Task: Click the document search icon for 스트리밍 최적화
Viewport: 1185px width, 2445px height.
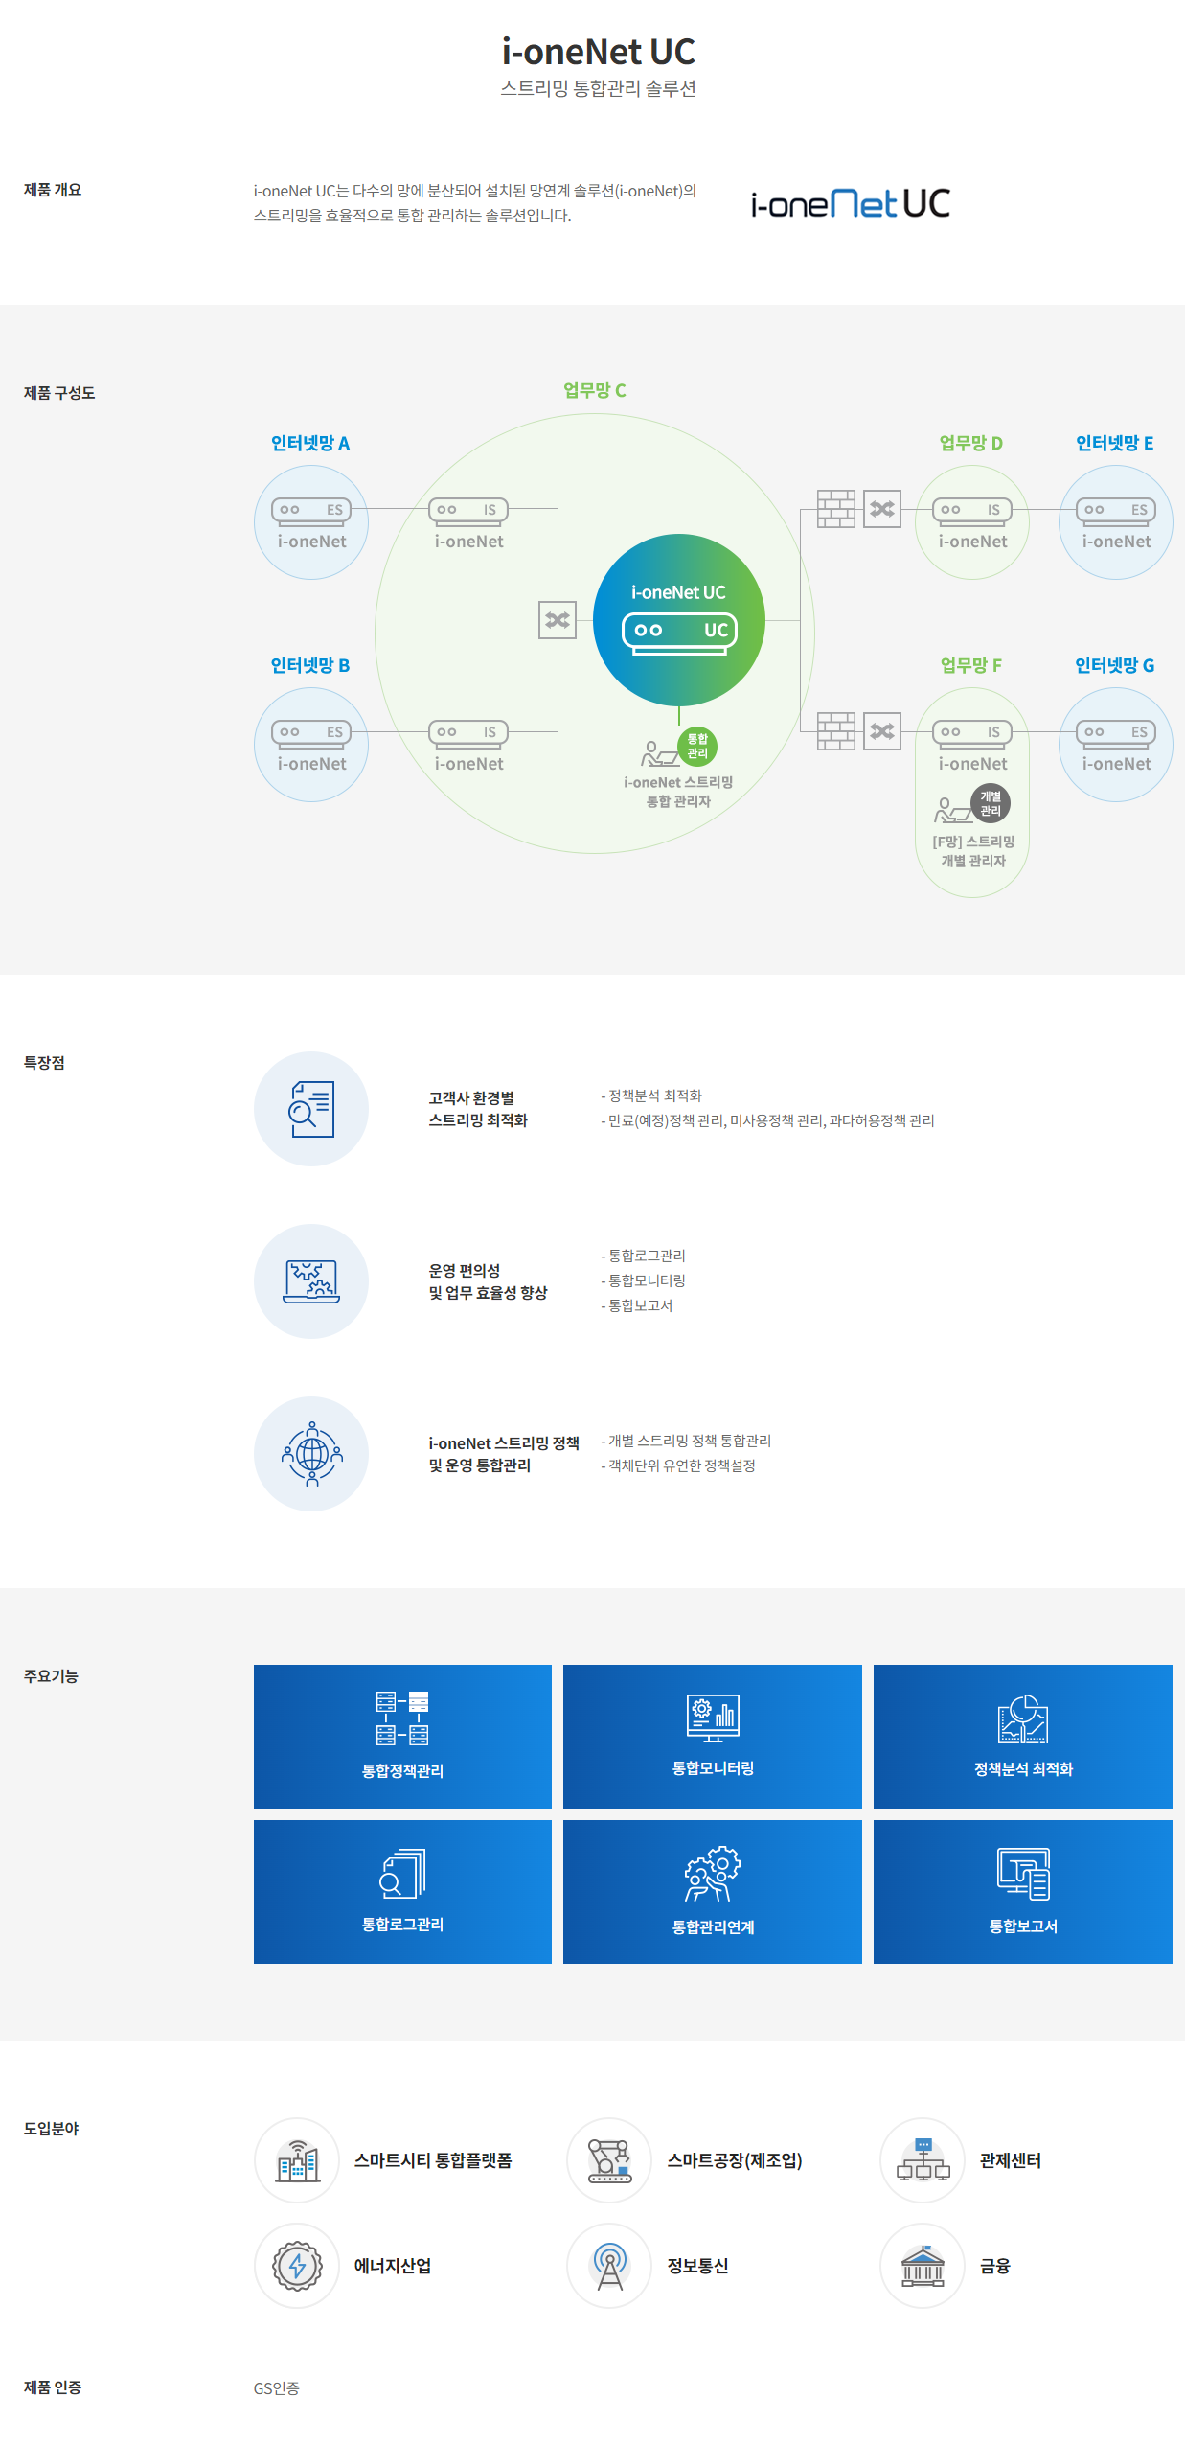Action: (311, 1108)
